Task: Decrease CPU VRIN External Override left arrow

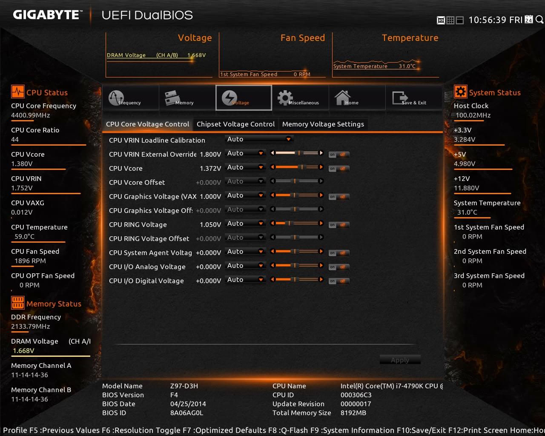Action: point(272,153)
